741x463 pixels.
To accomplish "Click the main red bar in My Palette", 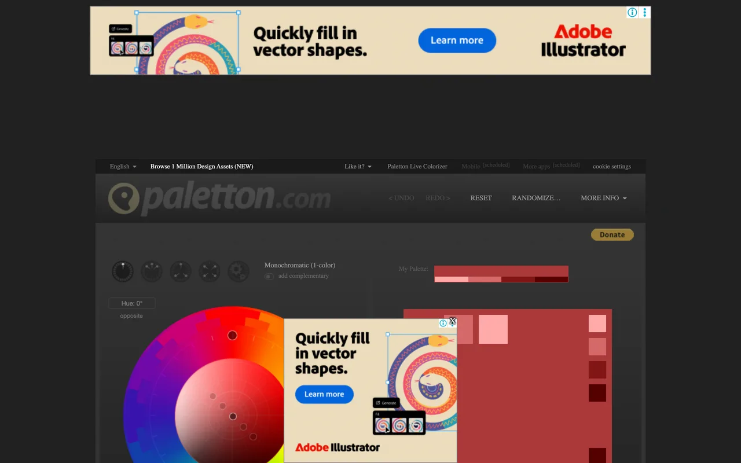I will 501,271.
